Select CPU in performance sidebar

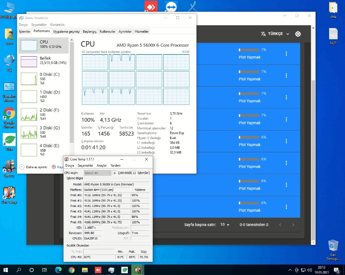44,45
